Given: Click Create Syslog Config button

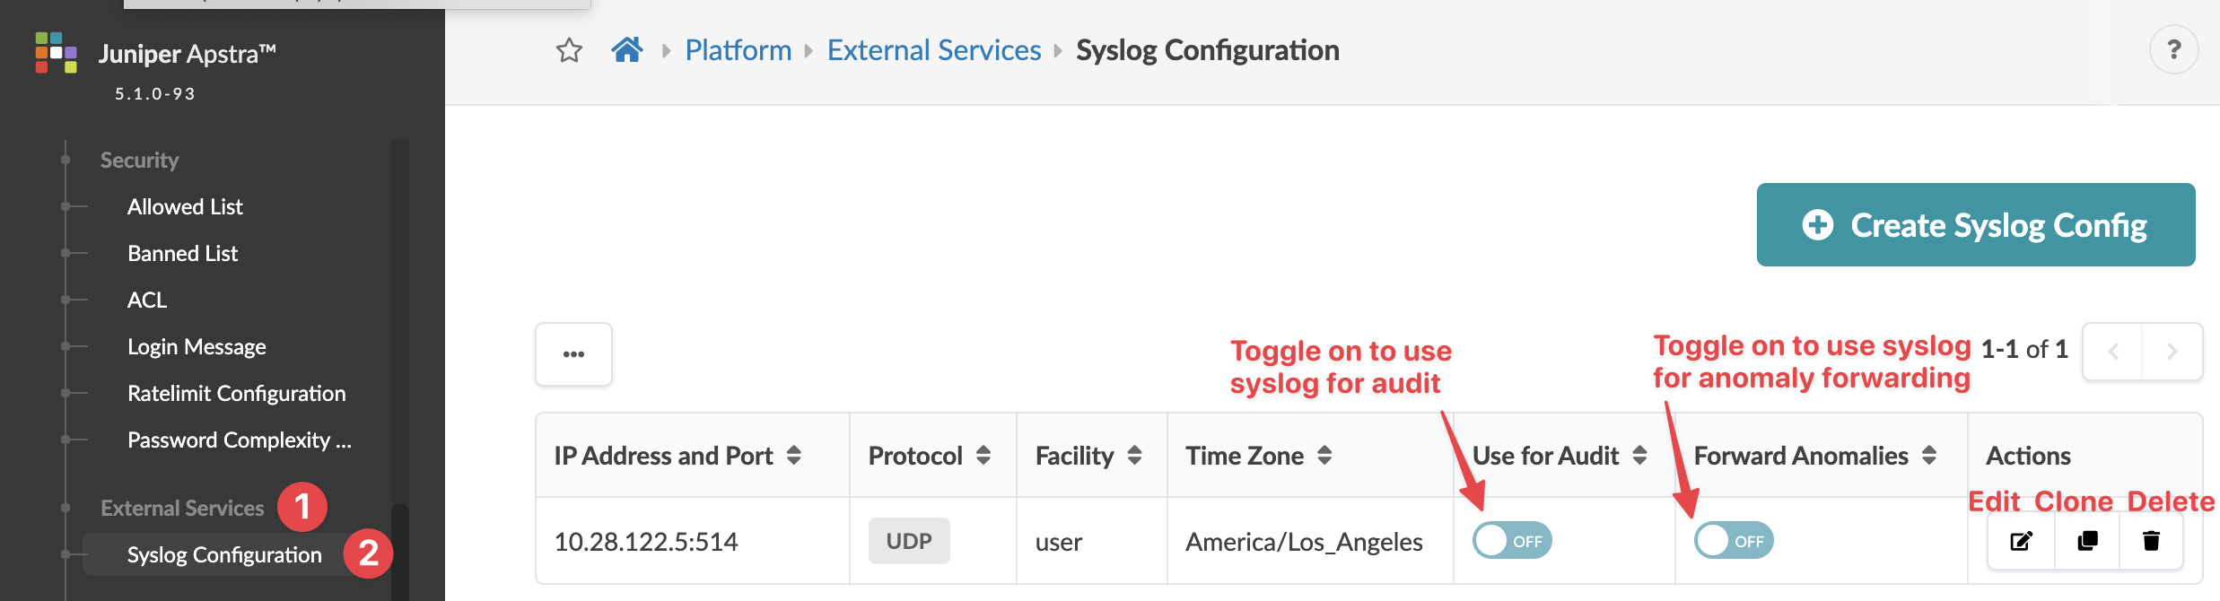Looking at the screenshot, I should coord(1975,225).
